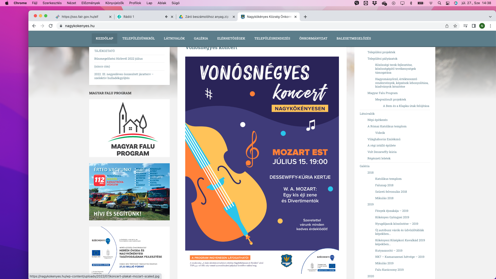Click the share icon in the address bar
This screenshot has width=496, height=279.
447,26
